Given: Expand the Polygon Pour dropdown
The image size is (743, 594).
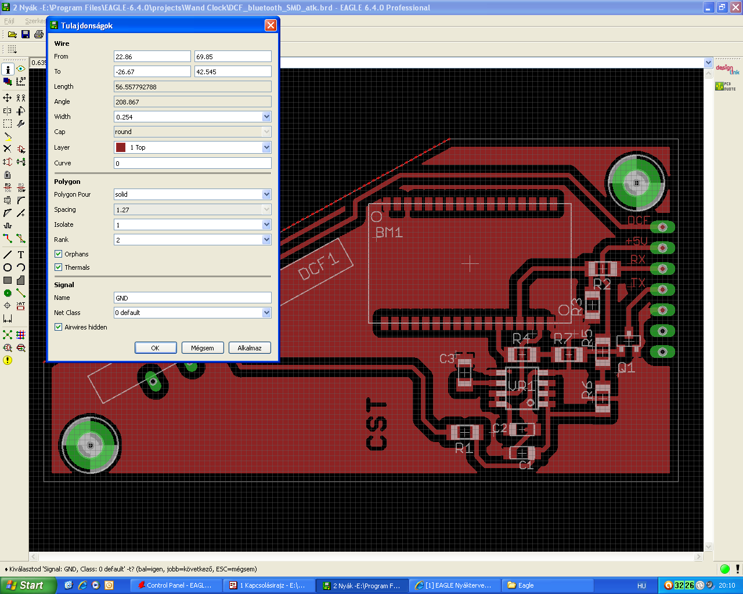Looking at the screenshot, I should tap(266, 194).
